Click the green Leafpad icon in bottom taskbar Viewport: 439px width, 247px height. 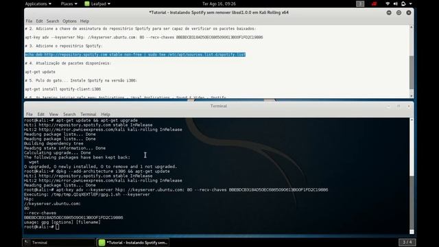102,242
